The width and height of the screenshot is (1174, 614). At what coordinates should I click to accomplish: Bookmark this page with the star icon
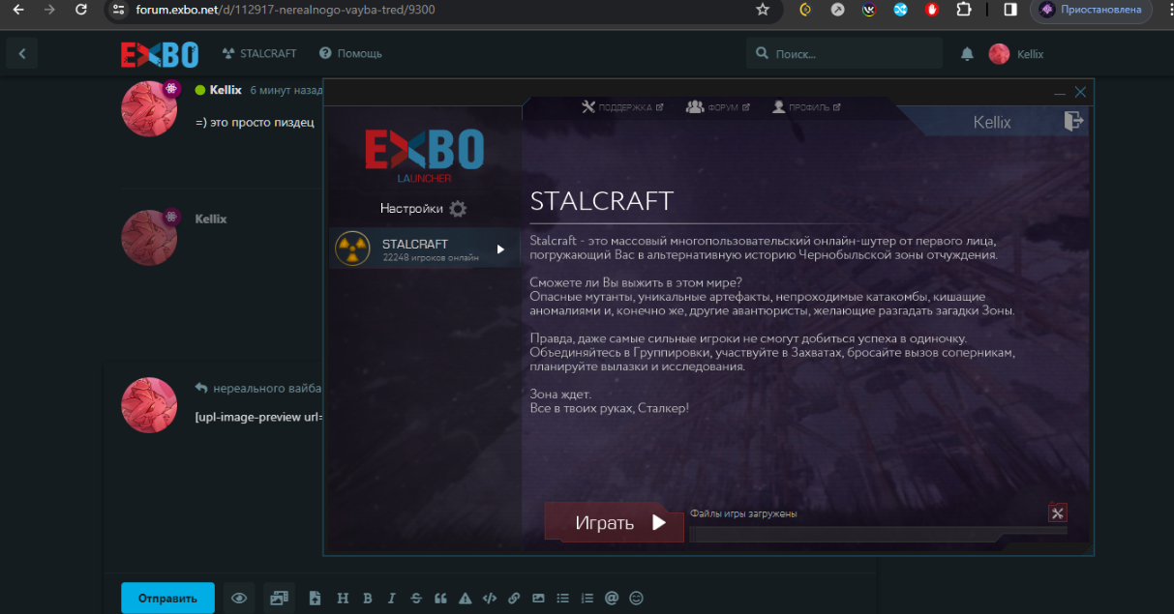(x=763, y=10)
